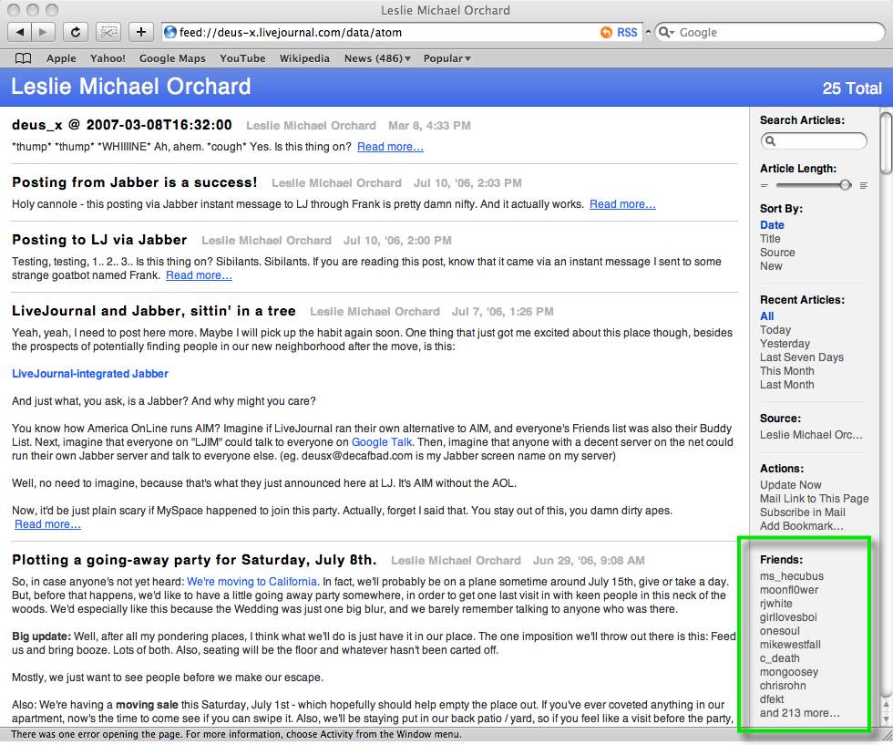Click scrollbar down arrow
This screenshot has width=893, height=745.
point(886,719)
